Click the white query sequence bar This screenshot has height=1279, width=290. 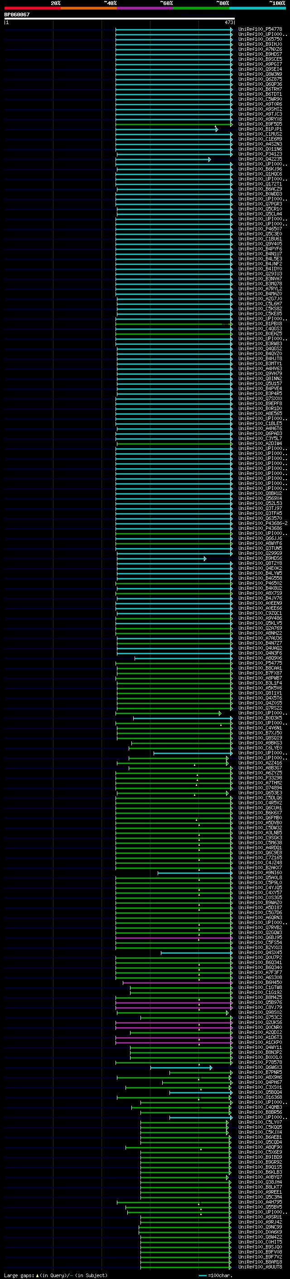pos(120,19)
